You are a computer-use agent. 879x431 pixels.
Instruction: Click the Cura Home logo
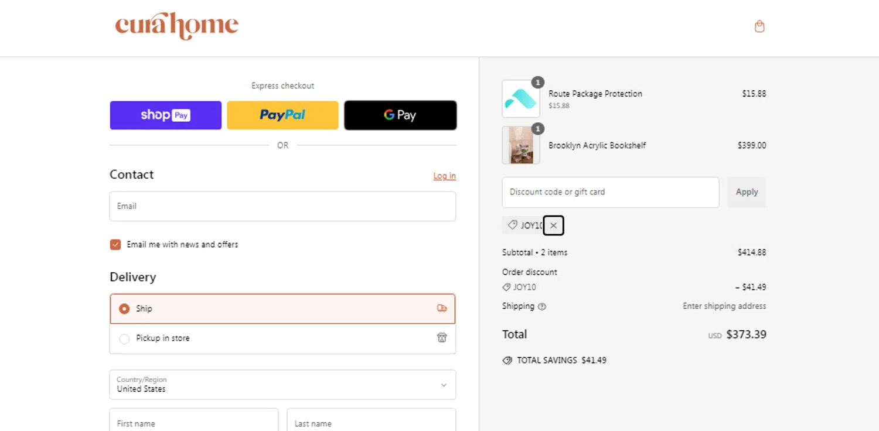[x=176, y=26]
